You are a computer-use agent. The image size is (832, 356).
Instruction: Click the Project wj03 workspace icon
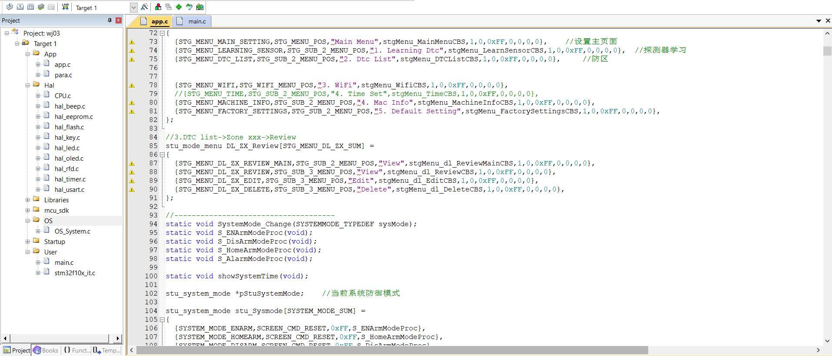point(16,33)
